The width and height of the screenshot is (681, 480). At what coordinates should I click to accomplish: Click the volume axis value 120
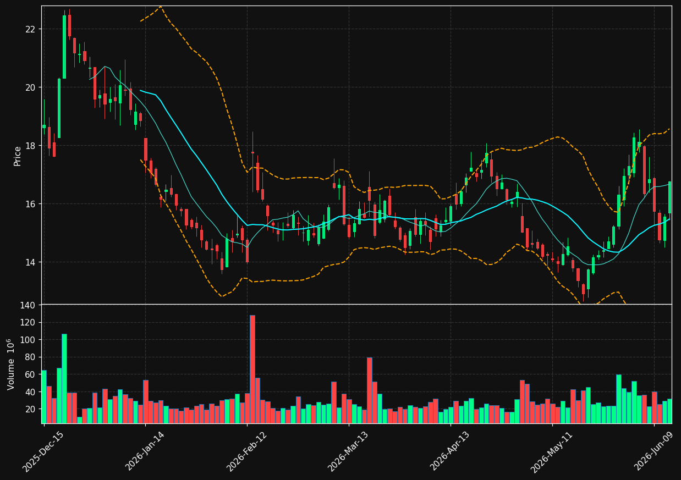coord(27,322)
